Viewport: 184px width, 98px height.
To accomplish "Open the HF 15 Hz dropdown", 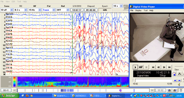I will (x=35, y=10).
